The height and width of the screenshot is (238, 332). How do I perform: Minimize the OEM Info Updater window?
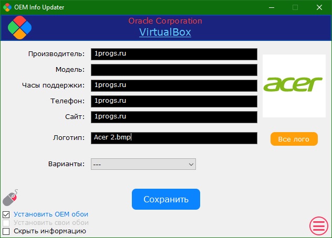(x=272, y=7)
